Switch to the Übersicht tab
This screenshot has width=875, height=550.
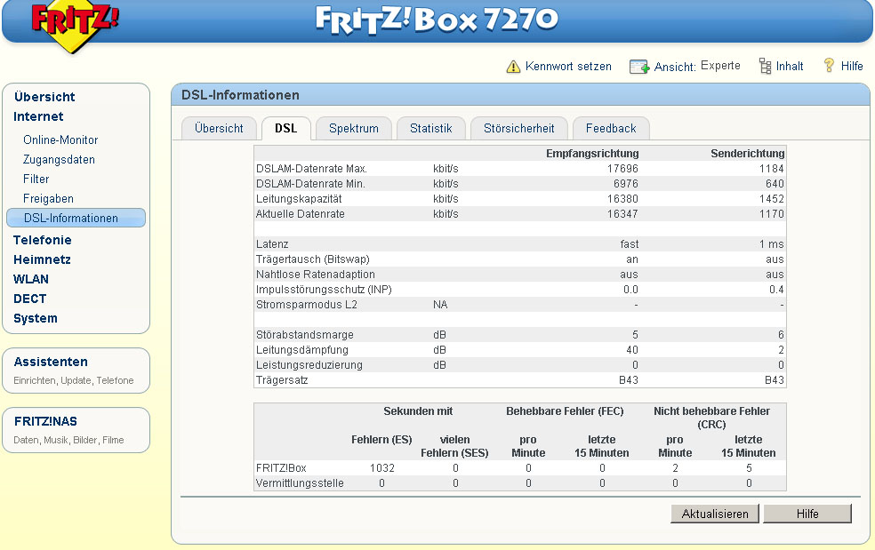coord(219,128)
